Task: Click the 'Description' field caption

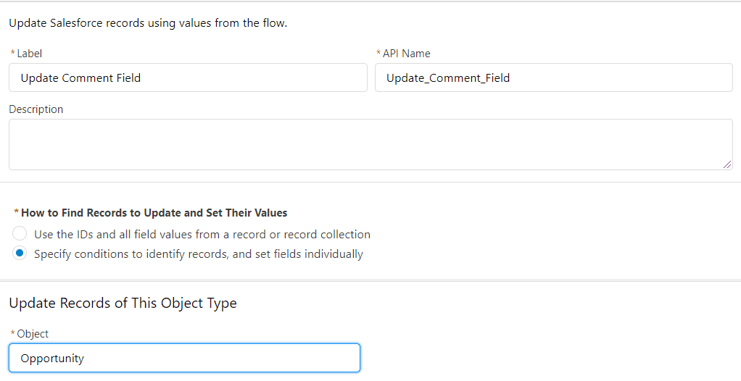Action: tap(36, 109)
